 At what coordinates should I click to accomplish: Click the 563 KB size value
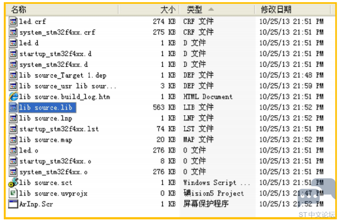click(x=164, y=108)
